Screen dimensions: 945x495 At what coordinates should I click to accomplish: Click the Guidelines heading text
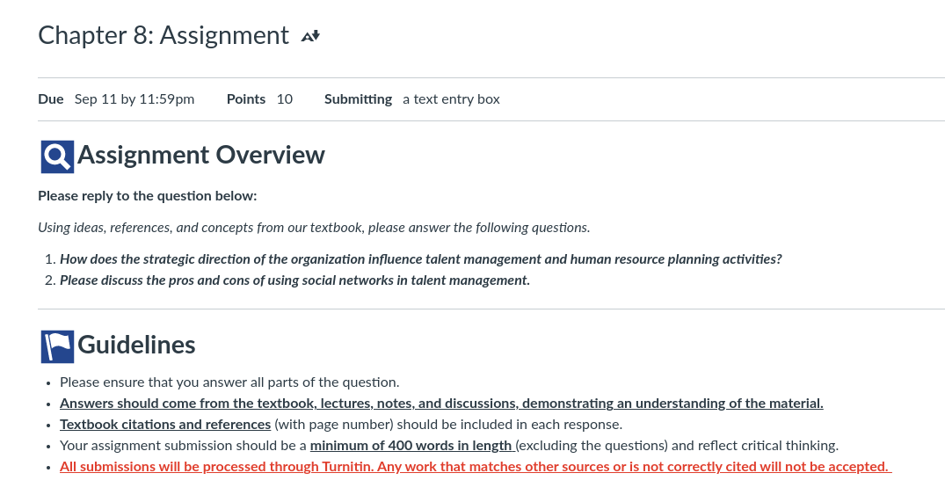coord(136,345)
